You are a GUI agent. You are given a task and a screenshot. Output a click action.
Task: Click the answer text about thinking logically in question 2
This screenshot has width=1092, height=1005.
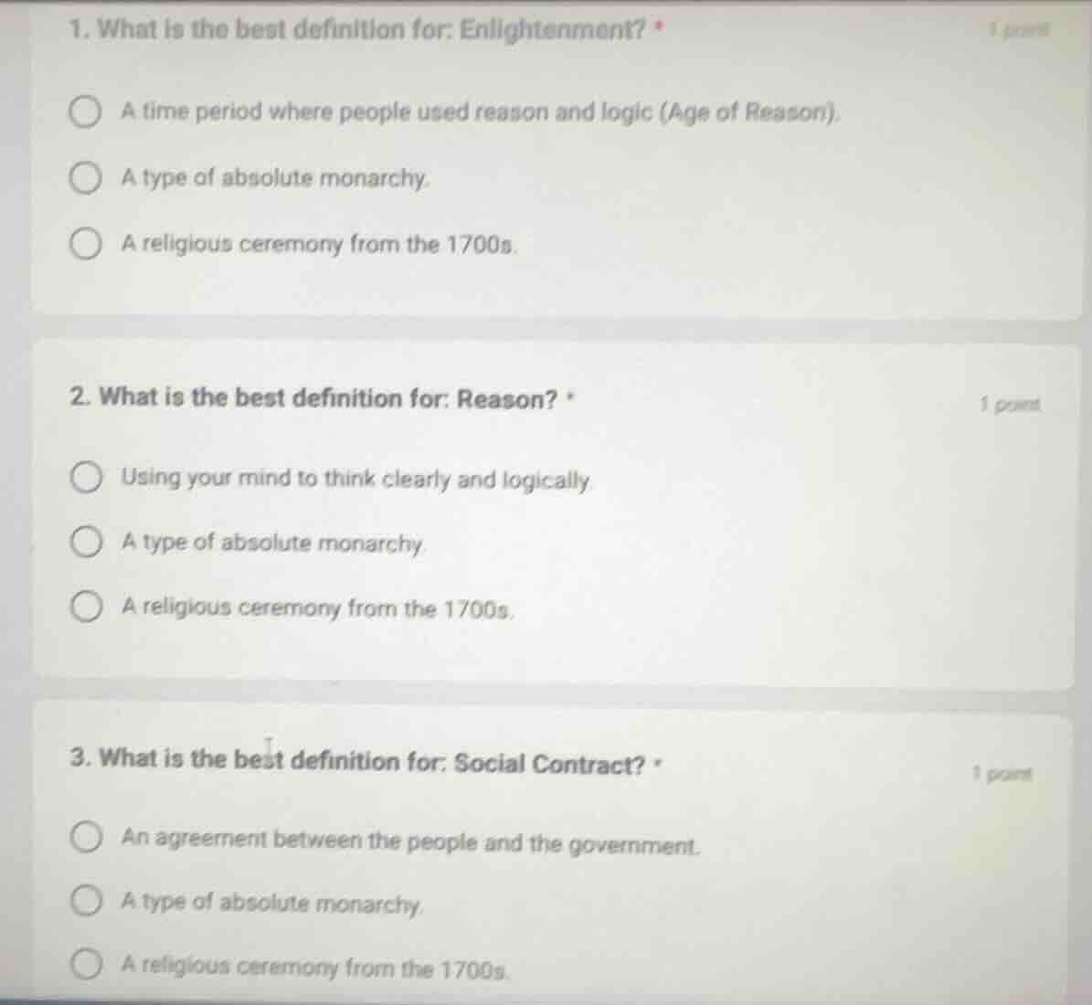click(x=356, y=478)
